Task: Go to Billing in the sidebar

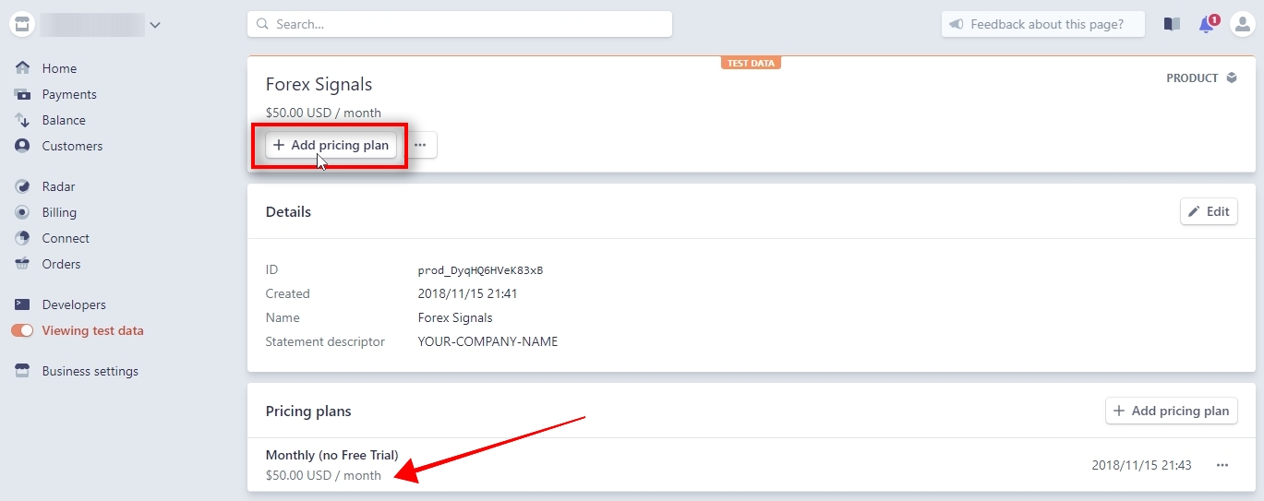Action: (x=59, y=212)
